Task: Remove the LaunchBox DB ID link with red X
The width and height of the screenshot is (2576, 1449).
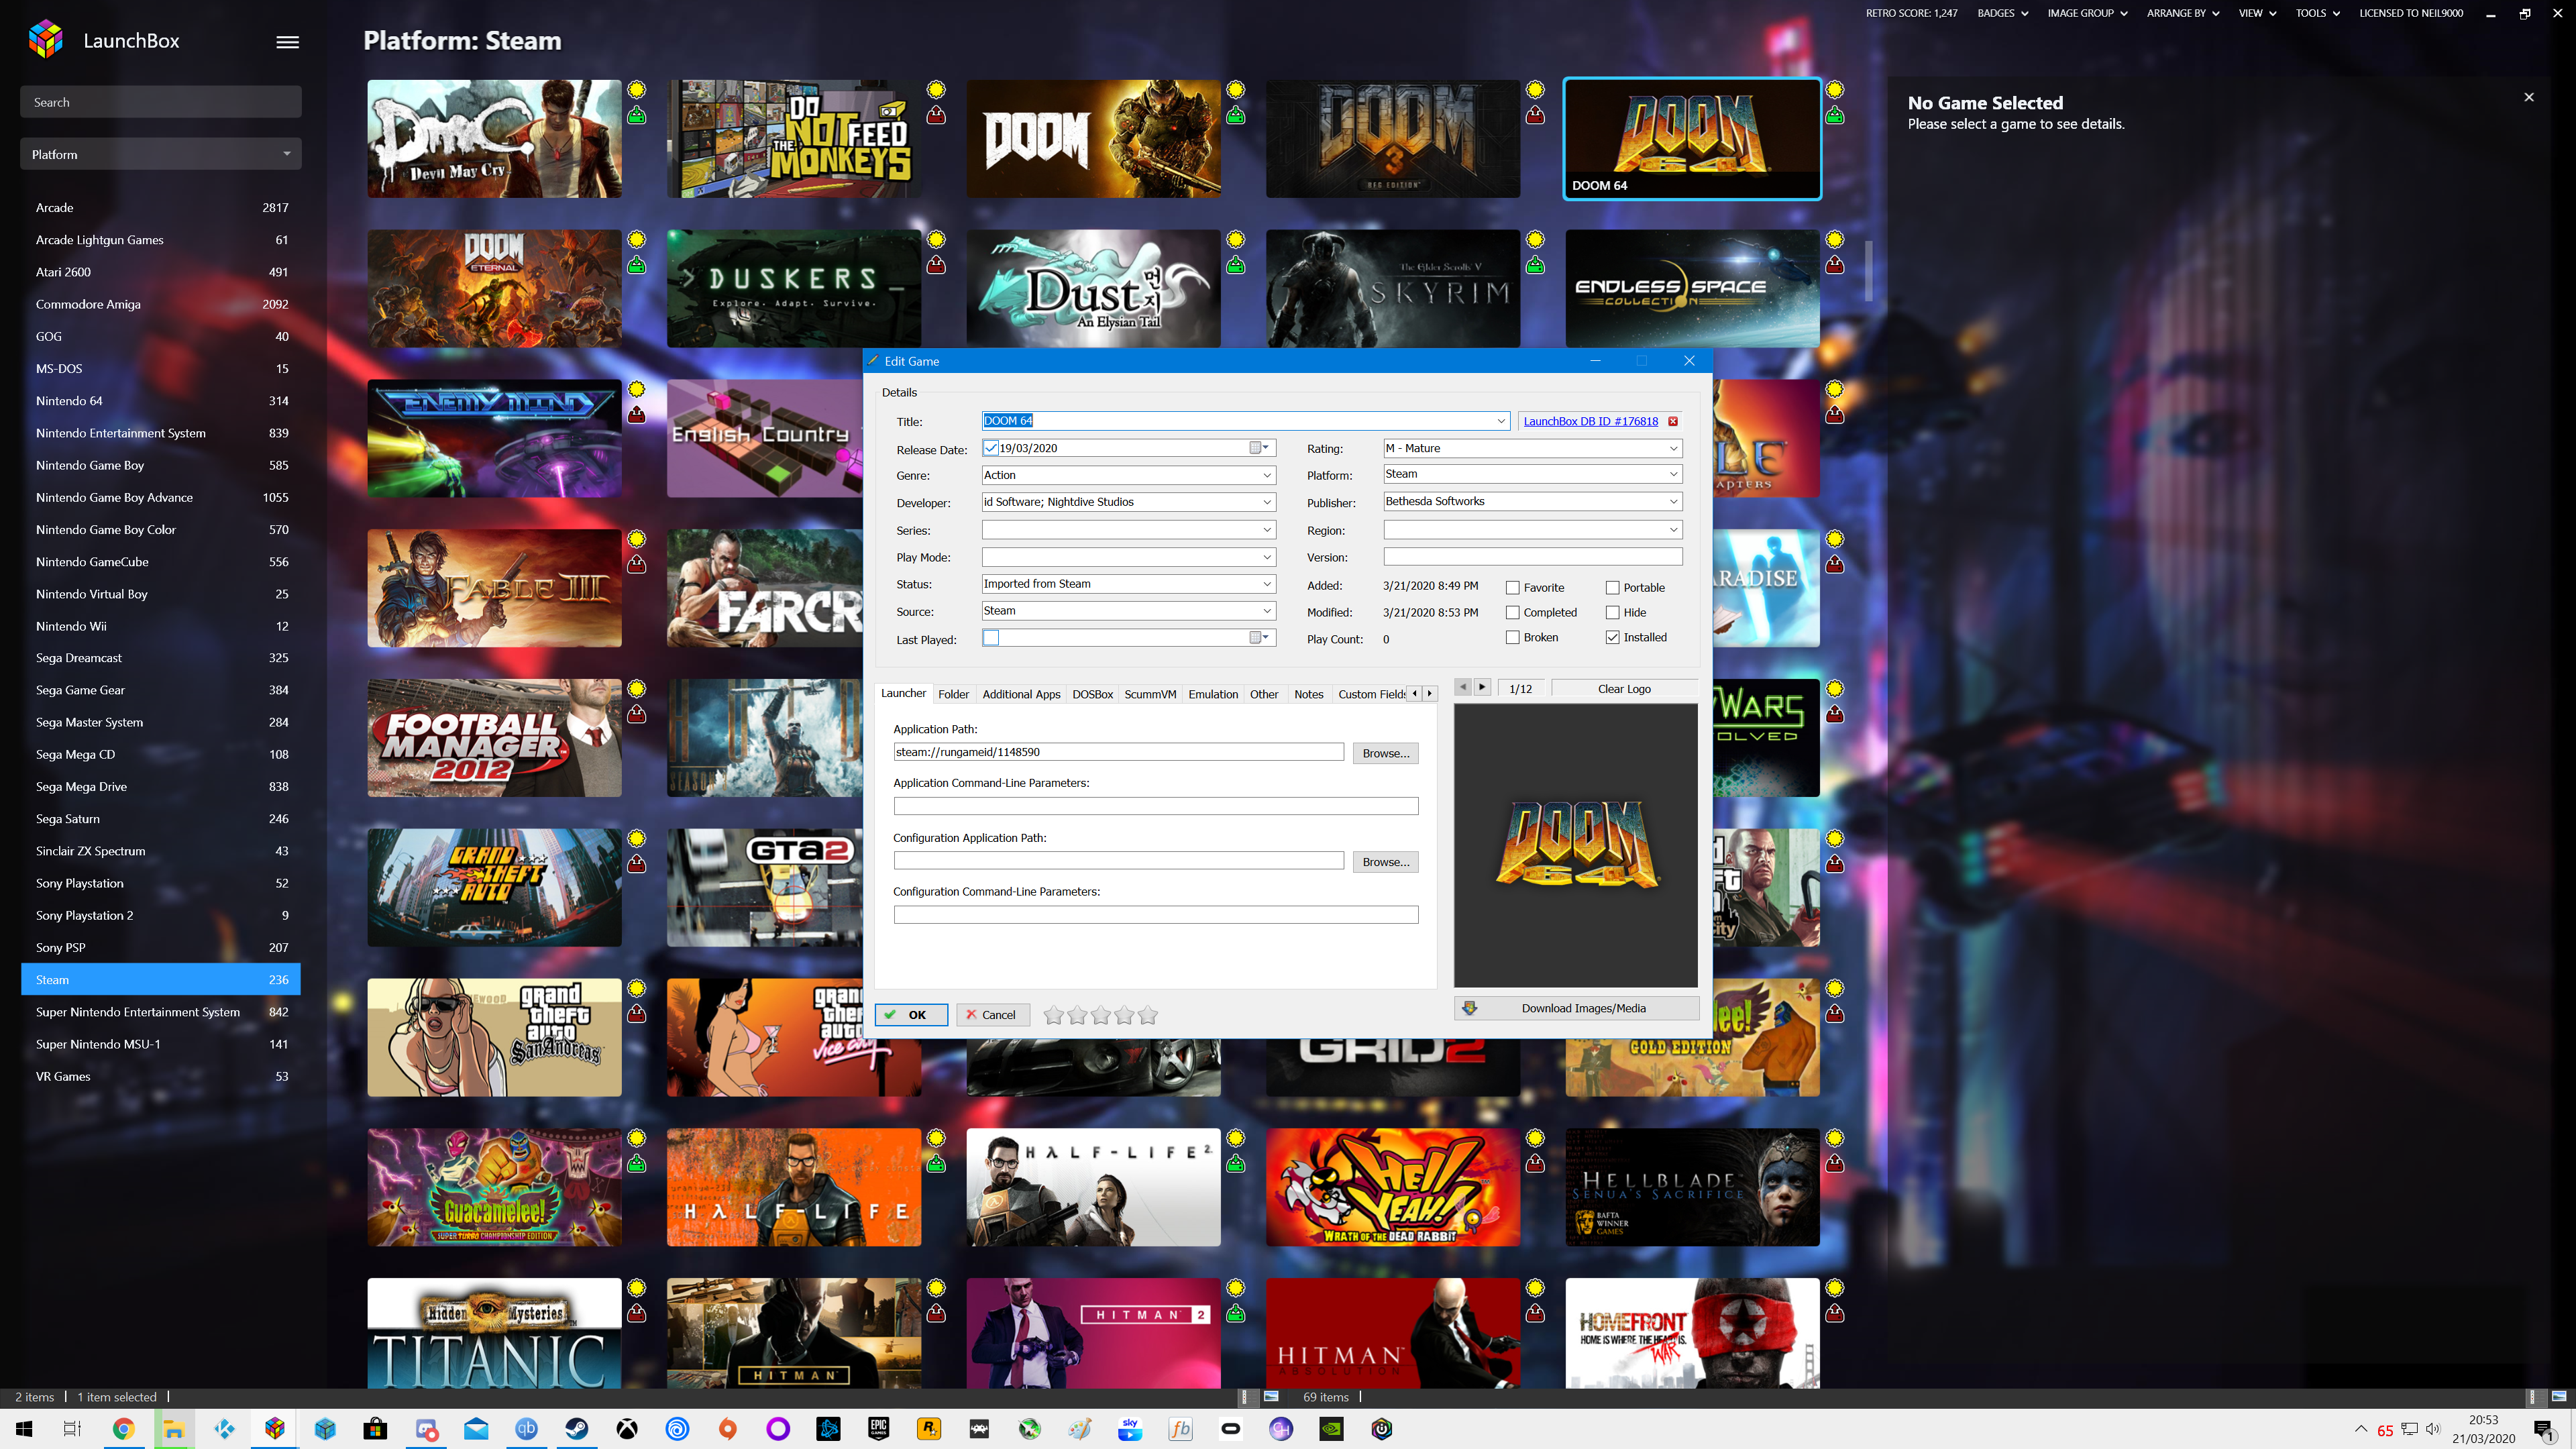Action: pos(1673,421)
